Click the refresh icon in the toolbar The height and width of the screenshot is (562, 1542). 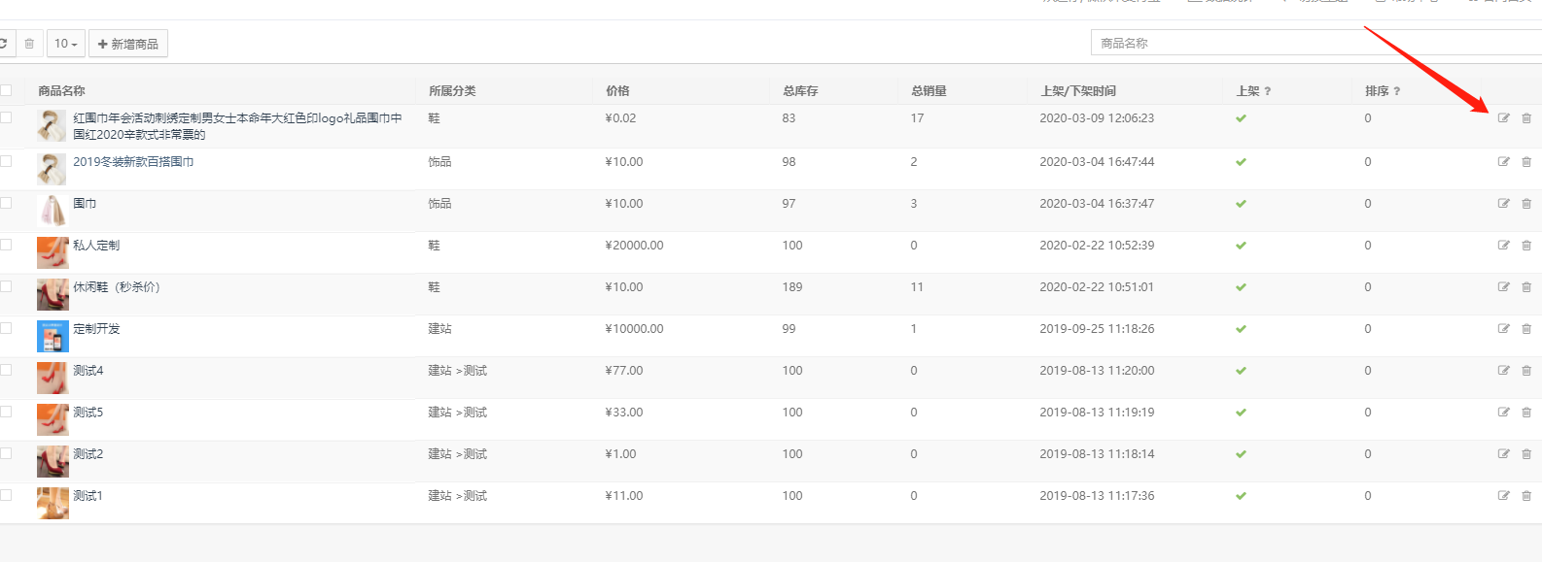click(x=4, y=44)
